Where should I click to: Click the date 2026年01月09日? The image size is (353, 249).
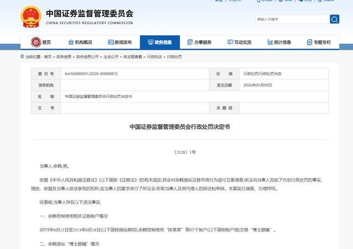pyautogui.click(x=258, y=85)
